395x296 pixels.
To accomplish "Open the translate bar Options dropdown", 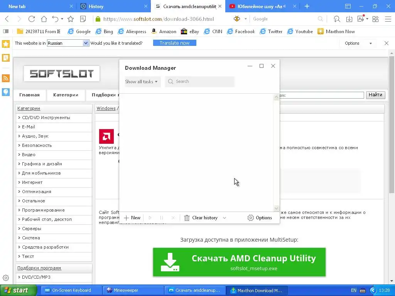I will click(358, 43).
